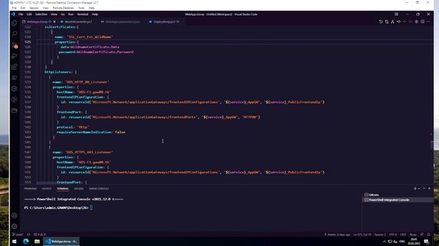This screenshot has height=246, width=439.
Task: Select the Terminal panel tab
Action: tap(62, 189)
